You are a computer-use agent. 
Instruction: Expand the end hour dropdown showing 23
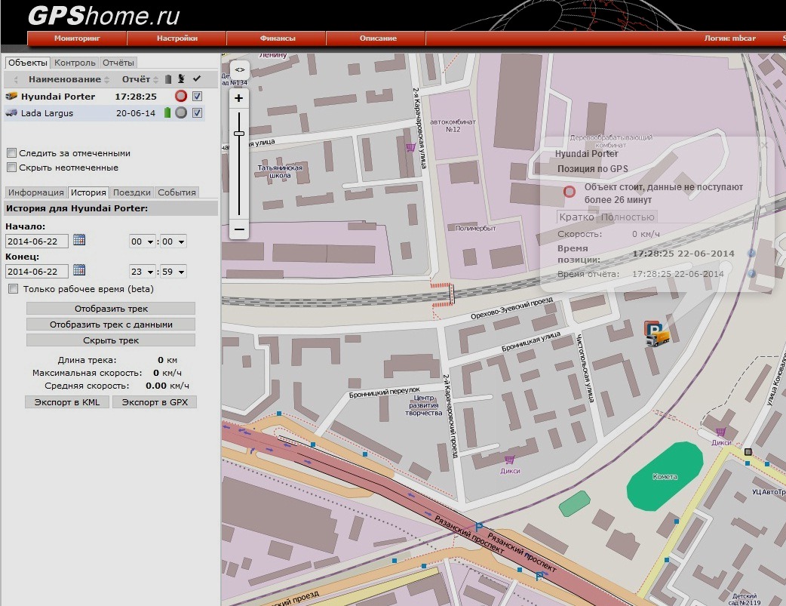(143, 272)
